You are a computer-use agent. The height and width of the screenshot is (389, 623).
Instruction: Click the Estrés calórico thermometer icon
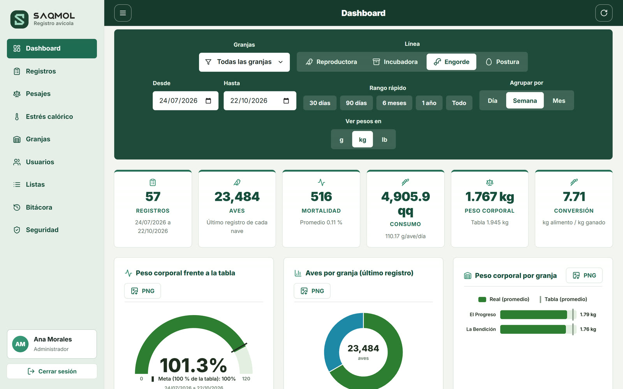click(17, 117)
